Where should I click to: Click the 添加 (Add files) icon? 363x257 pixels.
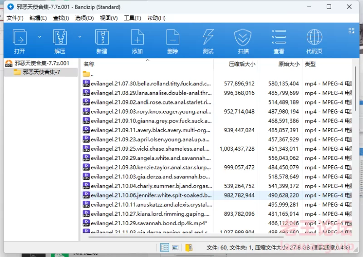137,37
